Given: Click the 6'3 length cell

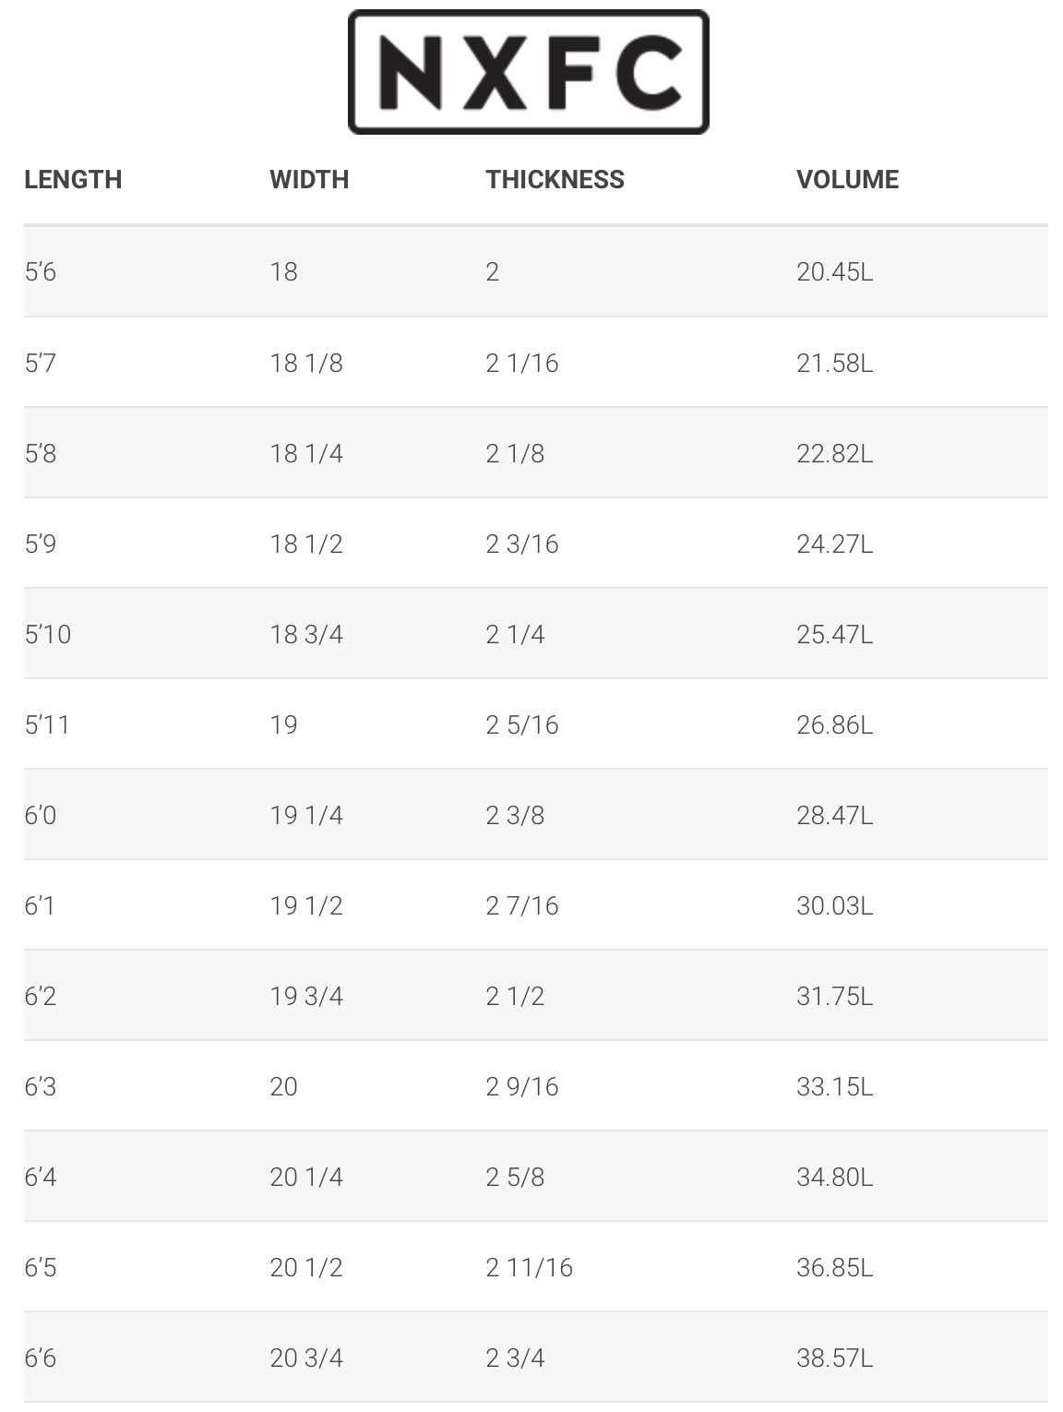Looking at the screenshot, I should (x=41, y=1086).
